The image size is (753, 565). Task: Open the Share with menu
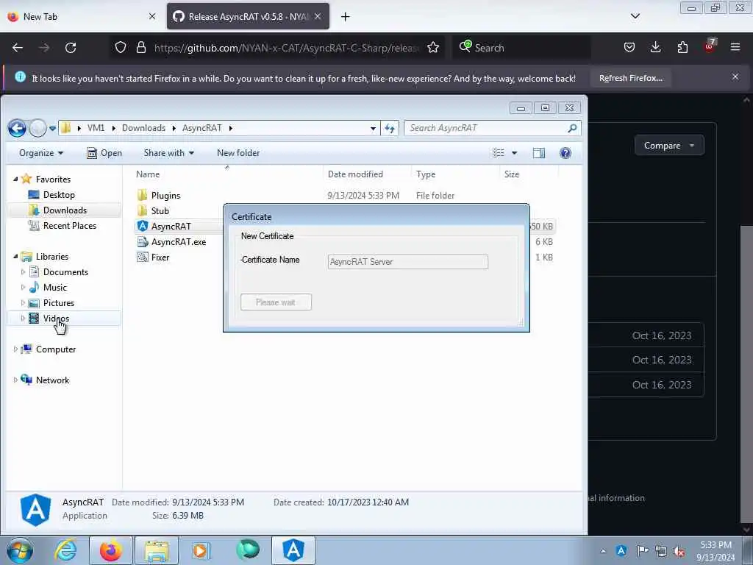pyautogui.click(x=168, y=153)
